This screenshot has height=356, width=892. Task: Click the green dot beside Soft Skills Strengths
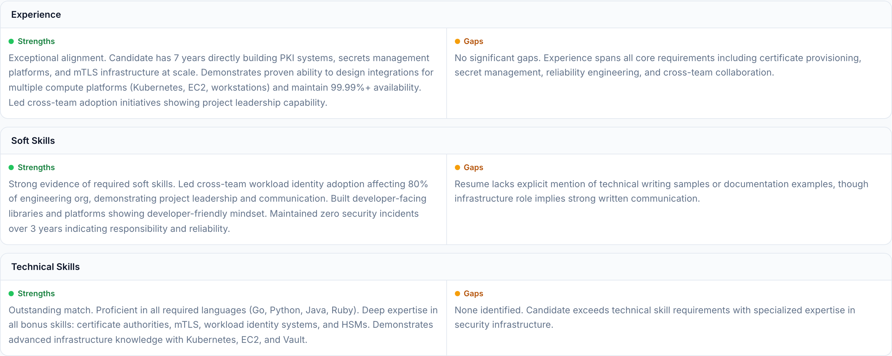point(11,167)
